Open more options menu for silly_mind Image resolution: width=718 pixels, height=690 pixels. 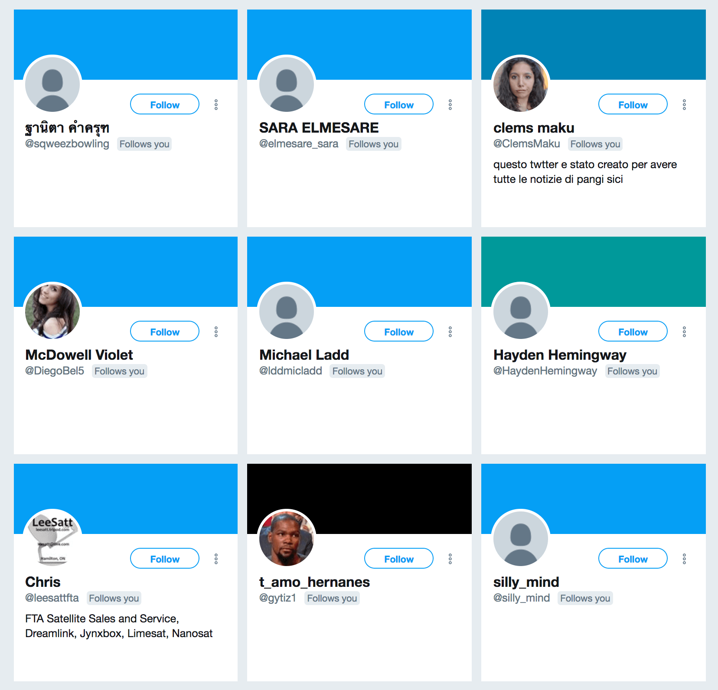(x=684, y=559)
